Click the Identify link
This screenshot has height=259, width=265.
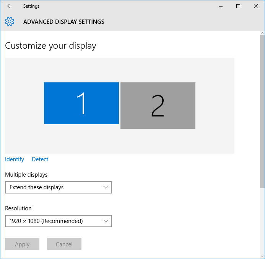pyautogui.click(x=15, y=159)
